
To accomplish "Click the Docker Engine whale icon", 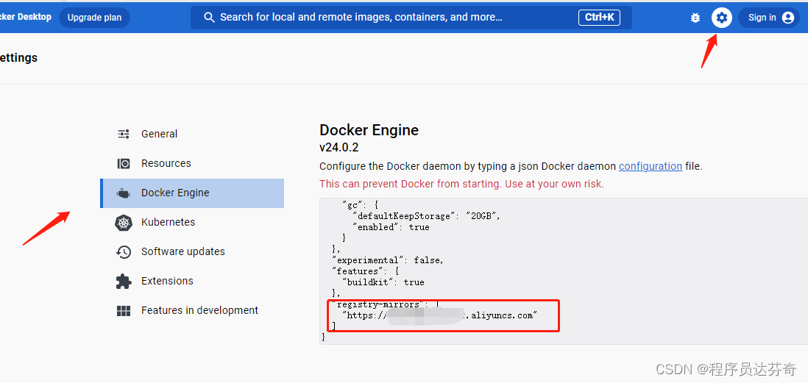I will tap(124, 193).
